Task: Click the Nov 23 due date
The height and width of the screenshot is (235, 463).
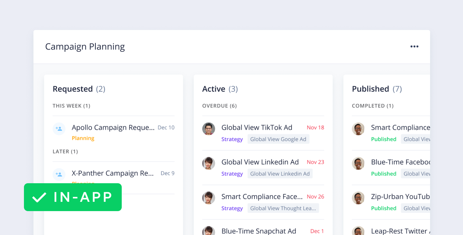Action: click(315, 162)
